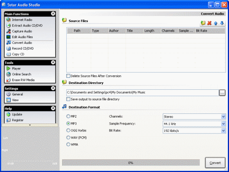
Task: Click the destination directory path field
Action: coord(143,93)
